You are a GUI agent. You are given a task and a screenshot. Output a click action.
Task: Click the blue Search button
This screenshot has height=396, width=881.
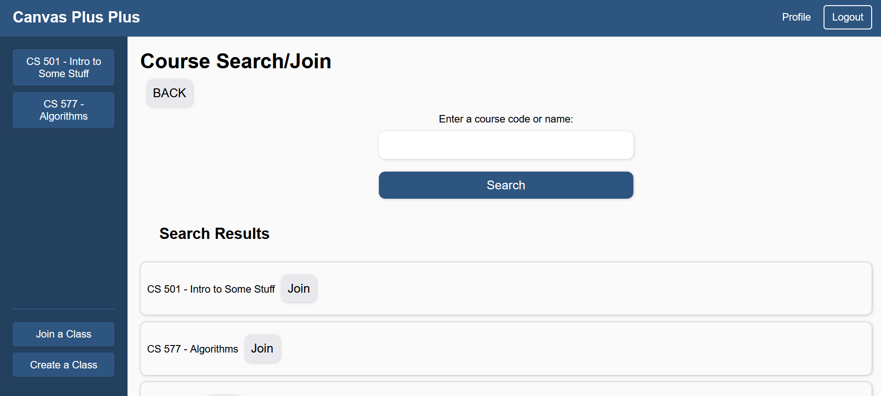click(506, 185)
